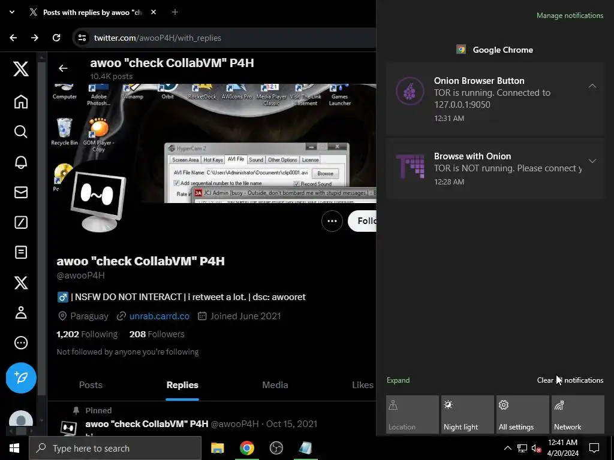The width and height of the screenshot is (614, 460).
Task: Reload the page
Action: (56, 38)
